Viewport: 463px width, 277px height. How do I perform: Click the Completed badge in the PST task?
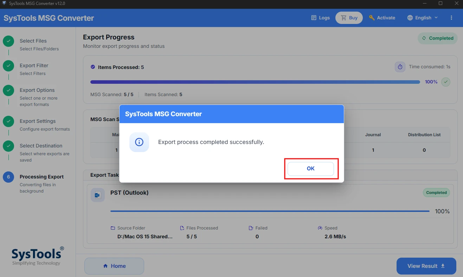(436, 193)
